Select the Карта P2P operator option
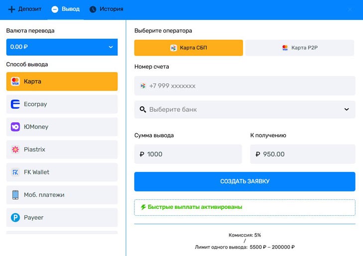The width and height of the screenshot is (363, 256). 299,48
